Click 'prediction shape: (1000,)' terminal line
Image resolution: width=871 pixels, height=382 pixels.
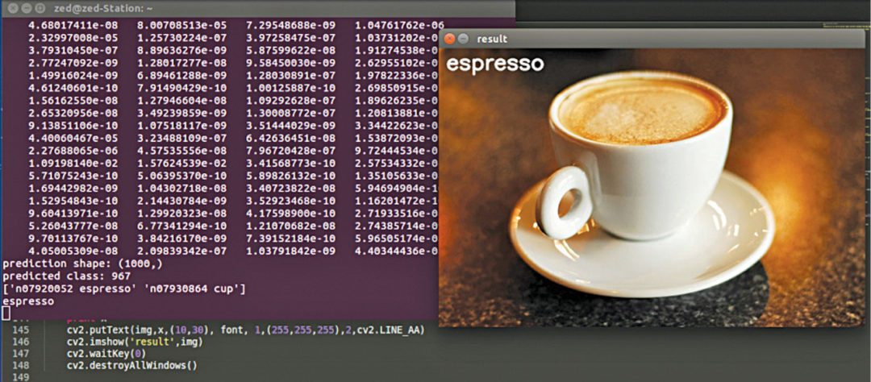[x=73, y=264]
